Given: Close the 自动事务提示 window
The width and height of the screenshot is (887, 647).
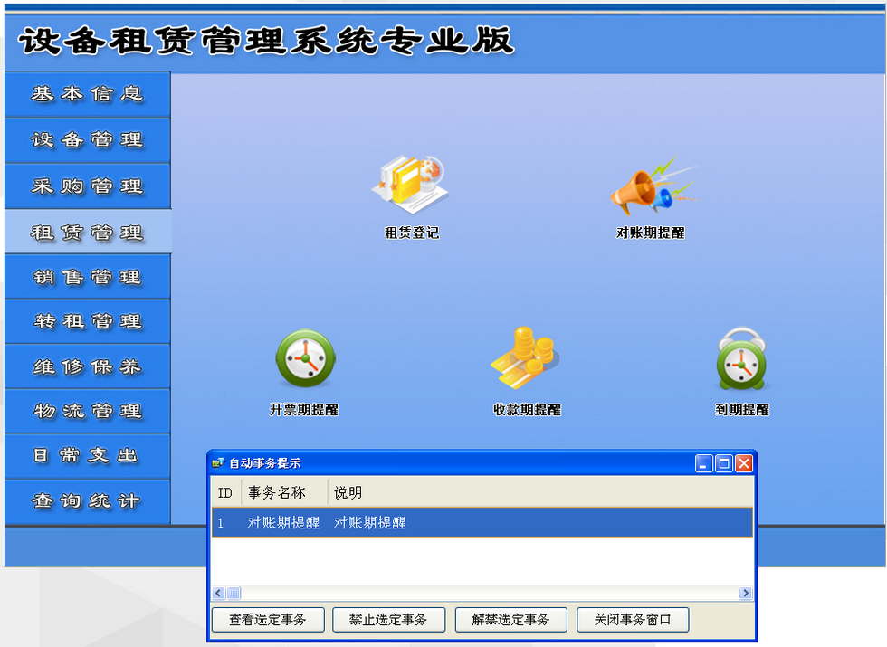Looking at the screenshot, I should (744, 463).
